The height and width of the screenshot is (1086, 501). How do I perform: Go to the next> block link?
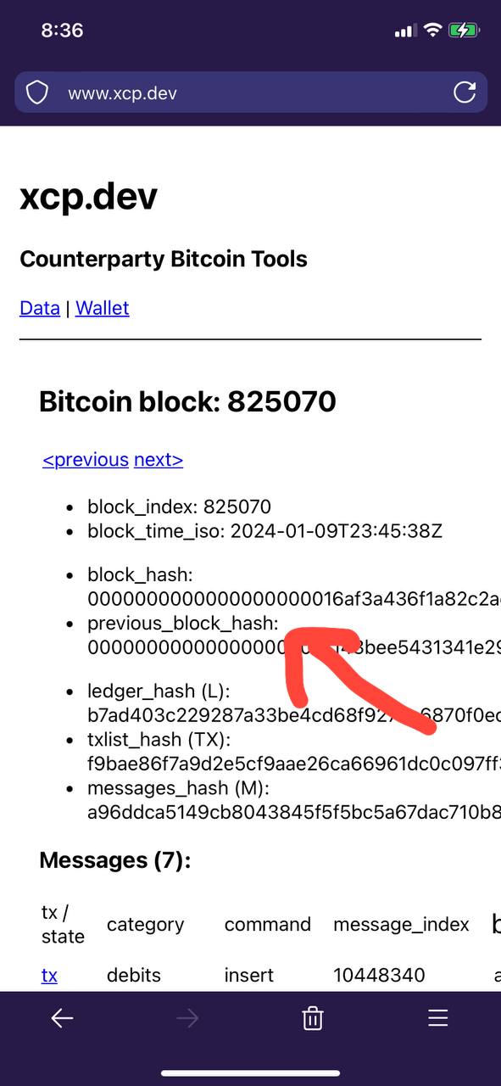point(159,460)
